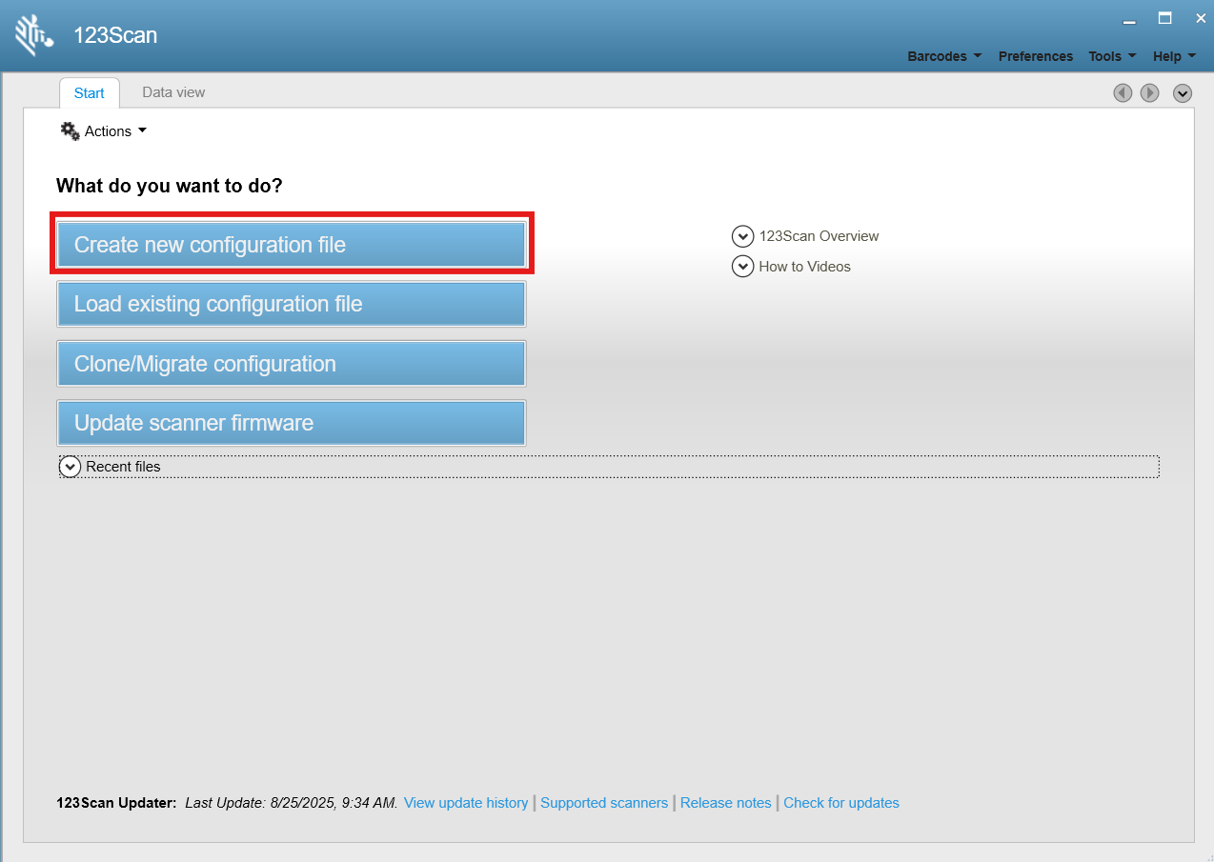
Task: Click the Zebra logo icon
Action: [34, 35]
